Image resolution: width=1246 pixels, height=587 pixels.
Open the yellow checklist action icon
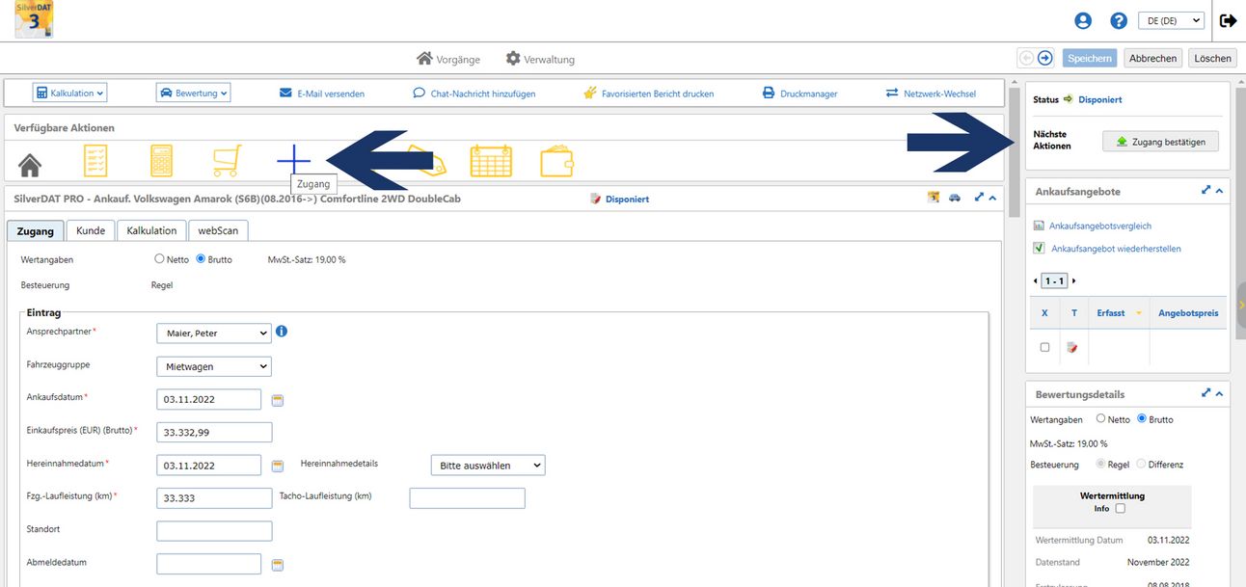coord(95,160)
